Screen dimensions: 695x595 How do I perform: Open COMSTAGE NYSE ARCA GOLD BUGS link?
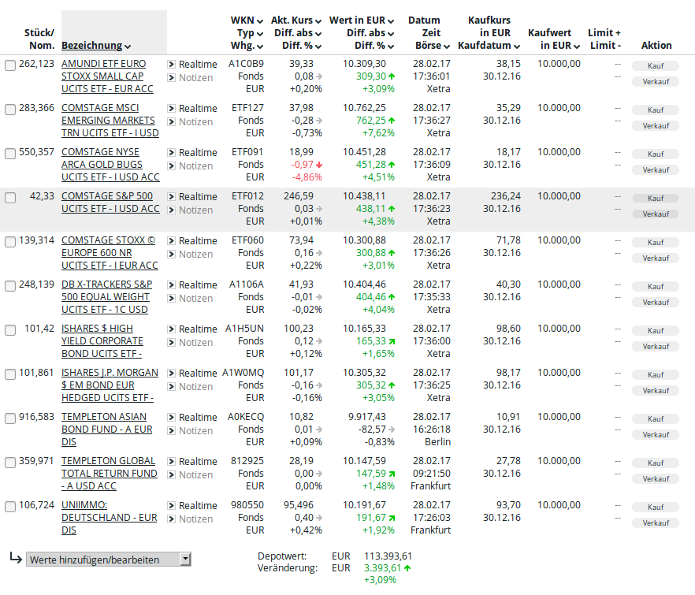point(110,165)
